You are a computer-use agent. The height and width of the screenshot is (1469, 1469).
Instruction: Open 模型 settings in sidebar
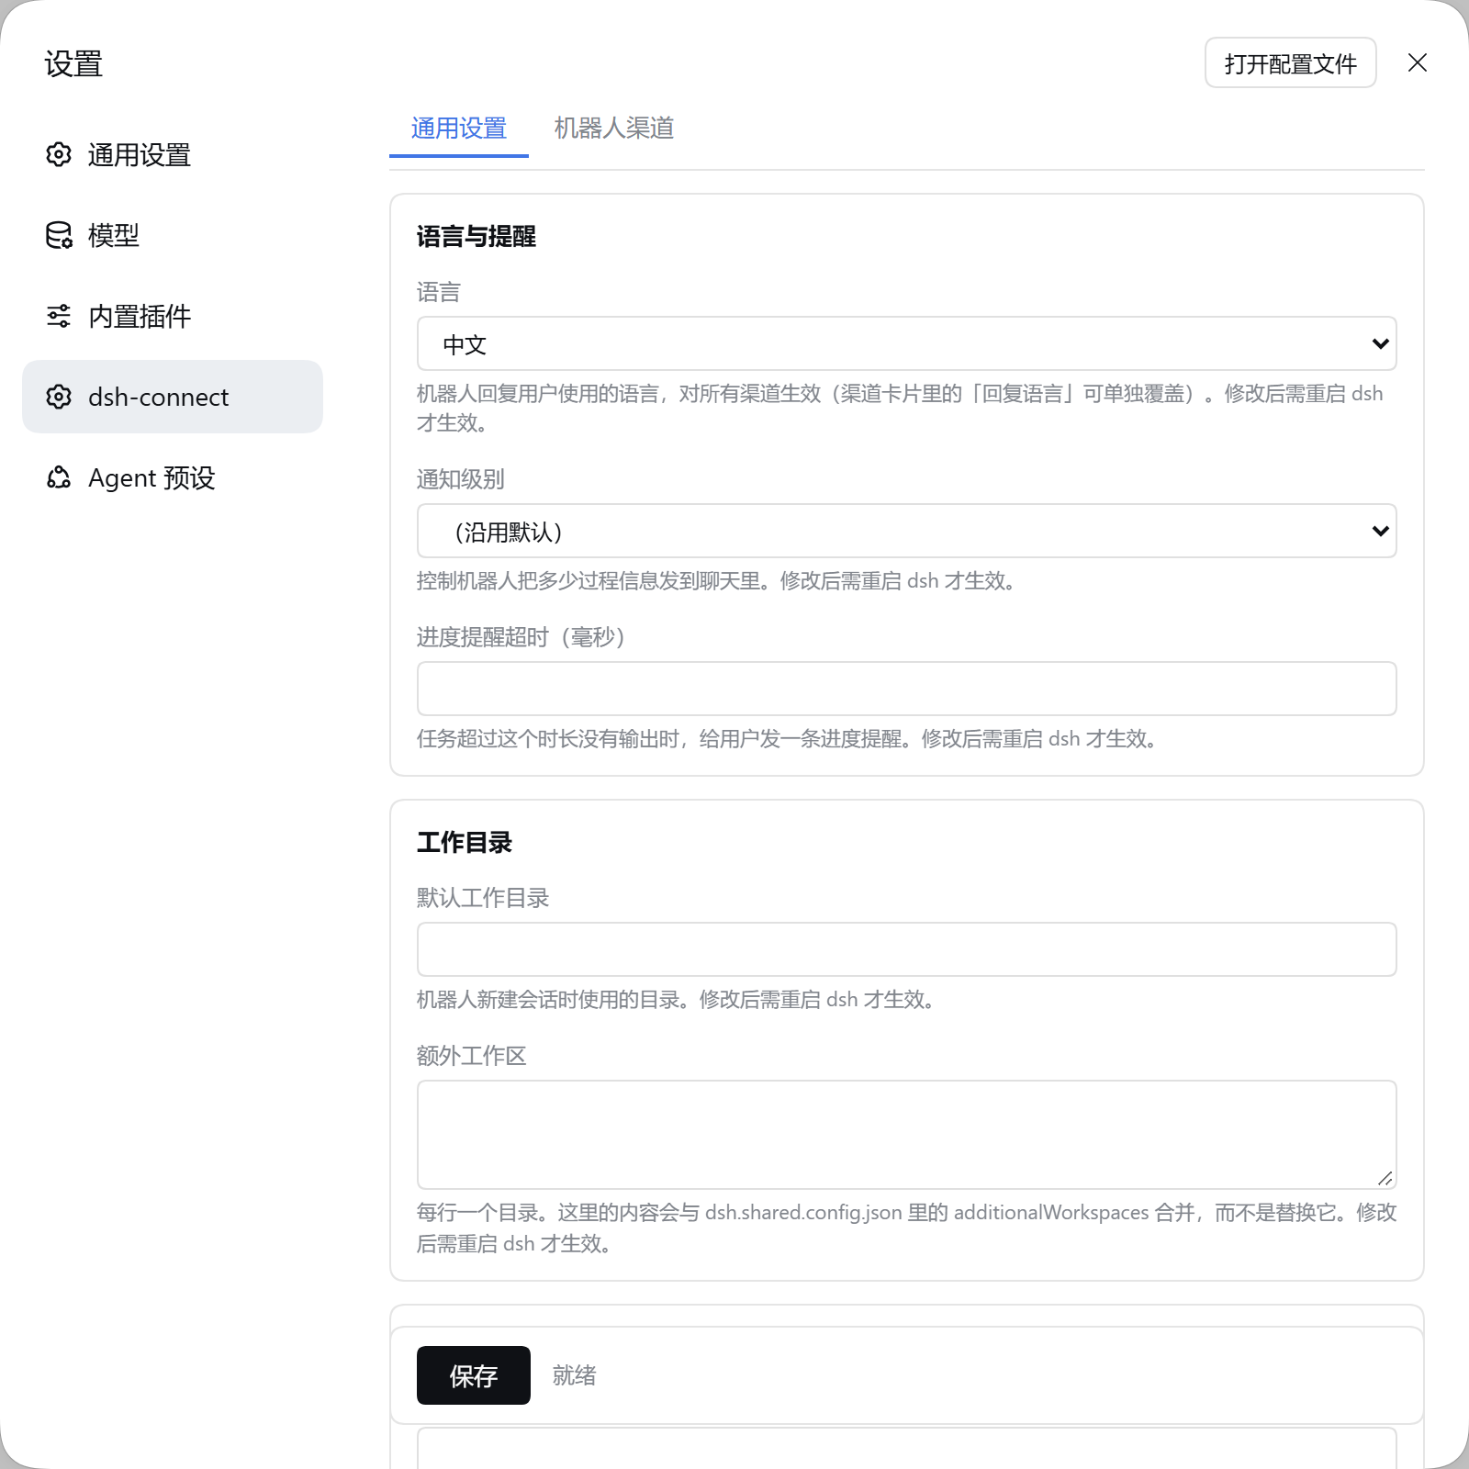pos(173,235)
